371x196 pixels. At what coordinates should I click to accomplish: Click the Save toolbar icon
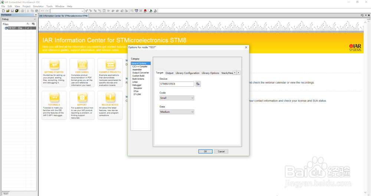point(12,11)
